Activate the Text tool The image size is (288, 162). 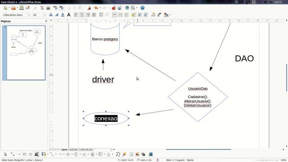(x=36, y=154)
